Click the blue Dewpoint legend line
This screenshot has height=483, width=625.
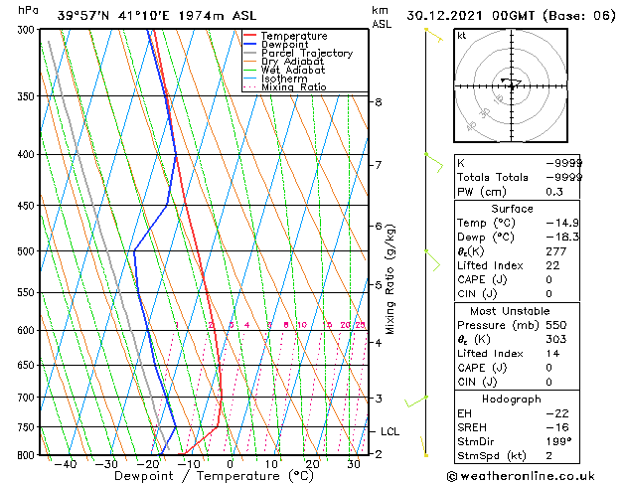click(250, 44)
